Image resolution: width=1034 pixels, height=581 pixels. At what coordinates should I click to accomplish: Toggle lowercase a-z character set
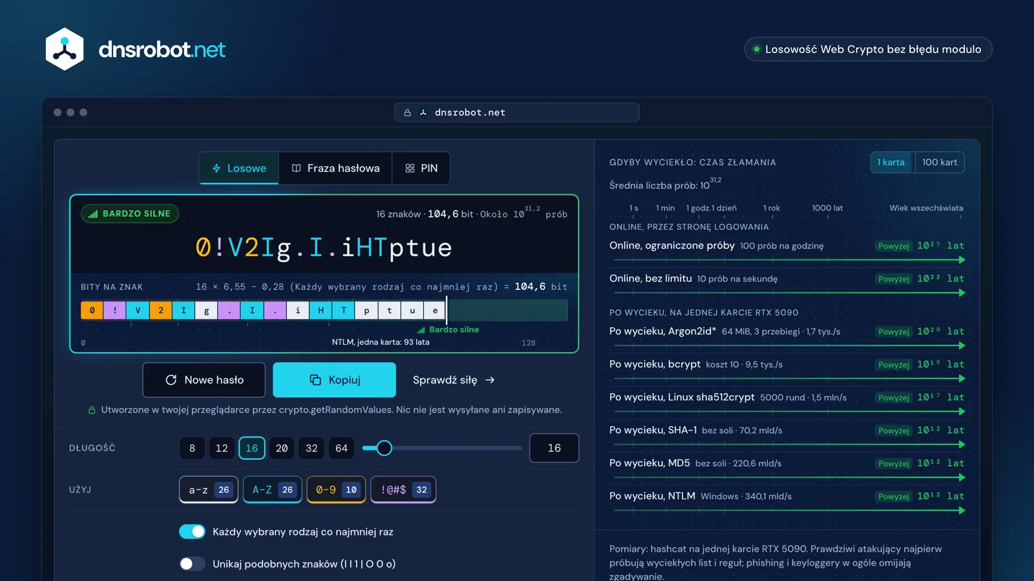point(209,489)
